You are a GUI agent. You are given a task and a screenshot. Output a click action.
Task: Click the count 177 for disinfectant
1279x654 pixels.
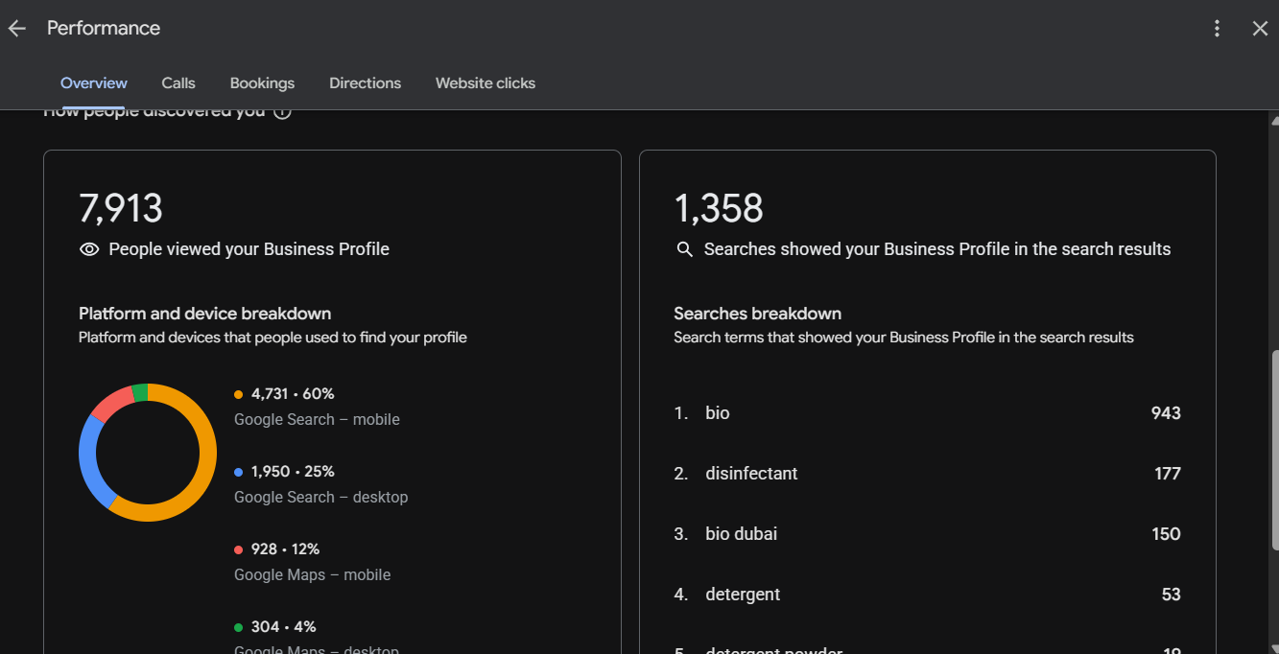click(x=1168, y=474)
